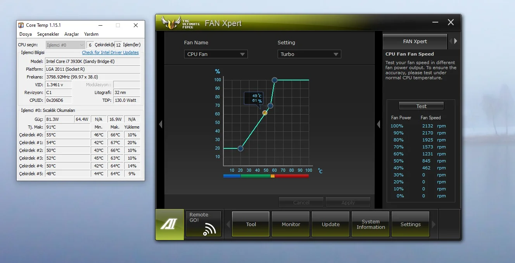Click the blue temperature range bar
515x263 pixels.
pos(232,176)
